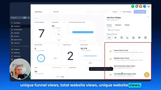Image resolution: width=161 pixels, height=90 pixels.
Task: Click the Cancel button
Action: (115, 12)
